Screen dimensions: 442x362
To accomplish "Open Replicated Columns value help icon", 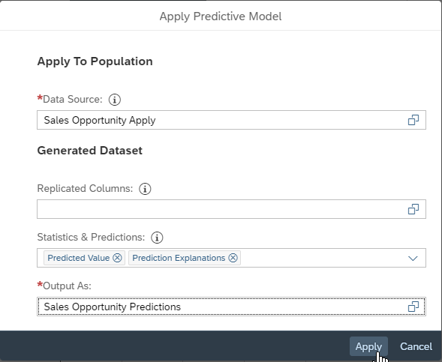I will 413,209.
